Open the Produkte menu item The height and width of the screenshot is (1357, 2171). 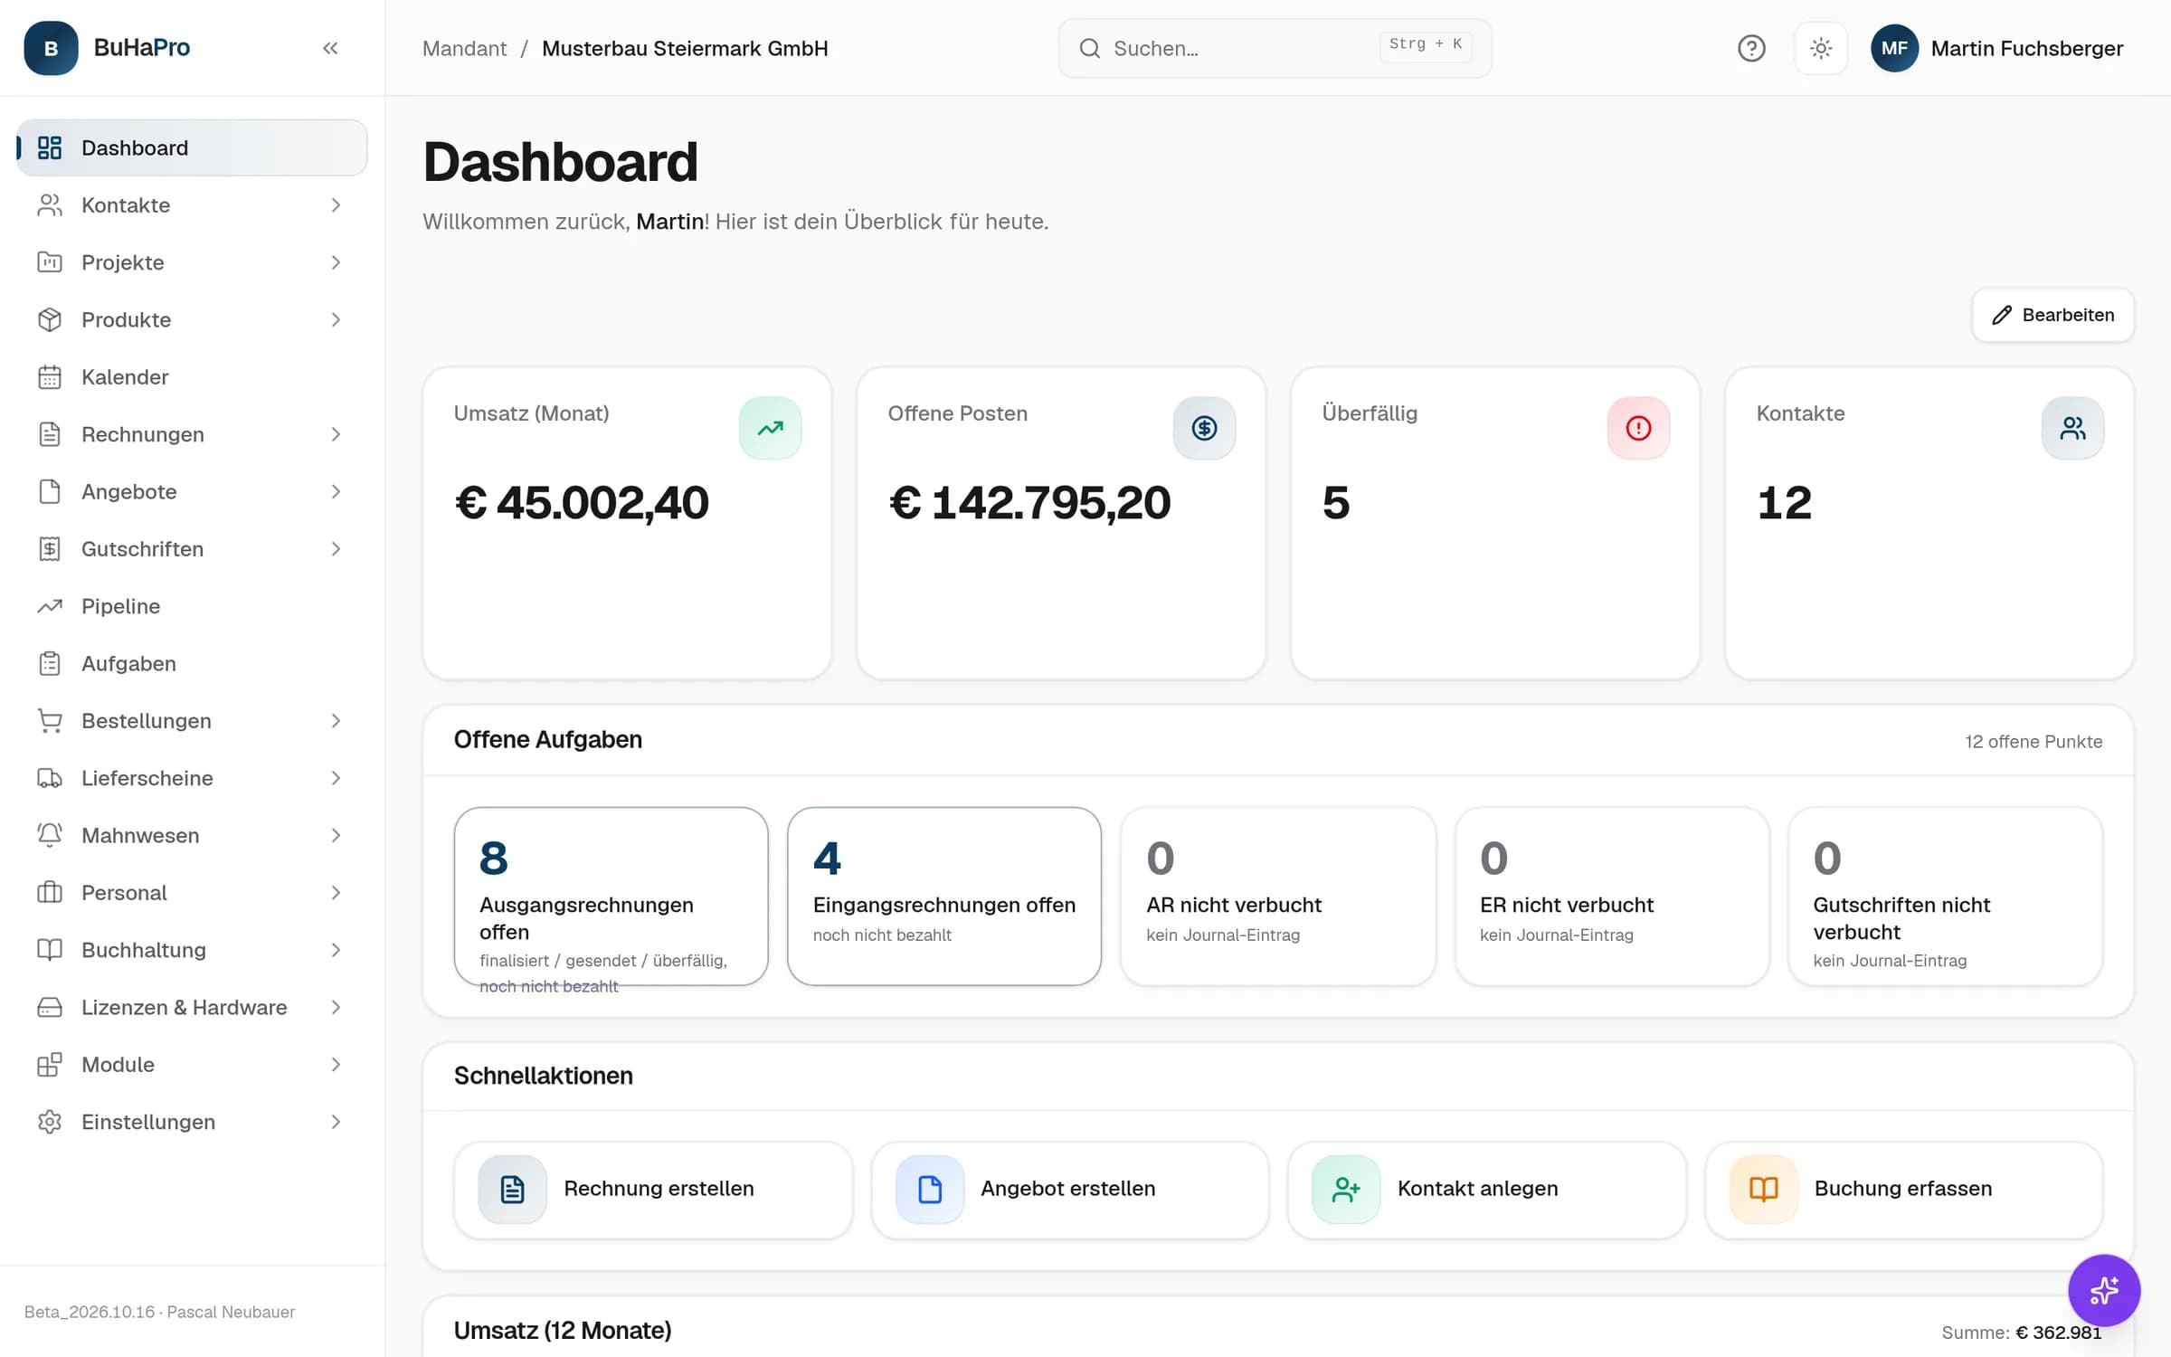point(192,319)
